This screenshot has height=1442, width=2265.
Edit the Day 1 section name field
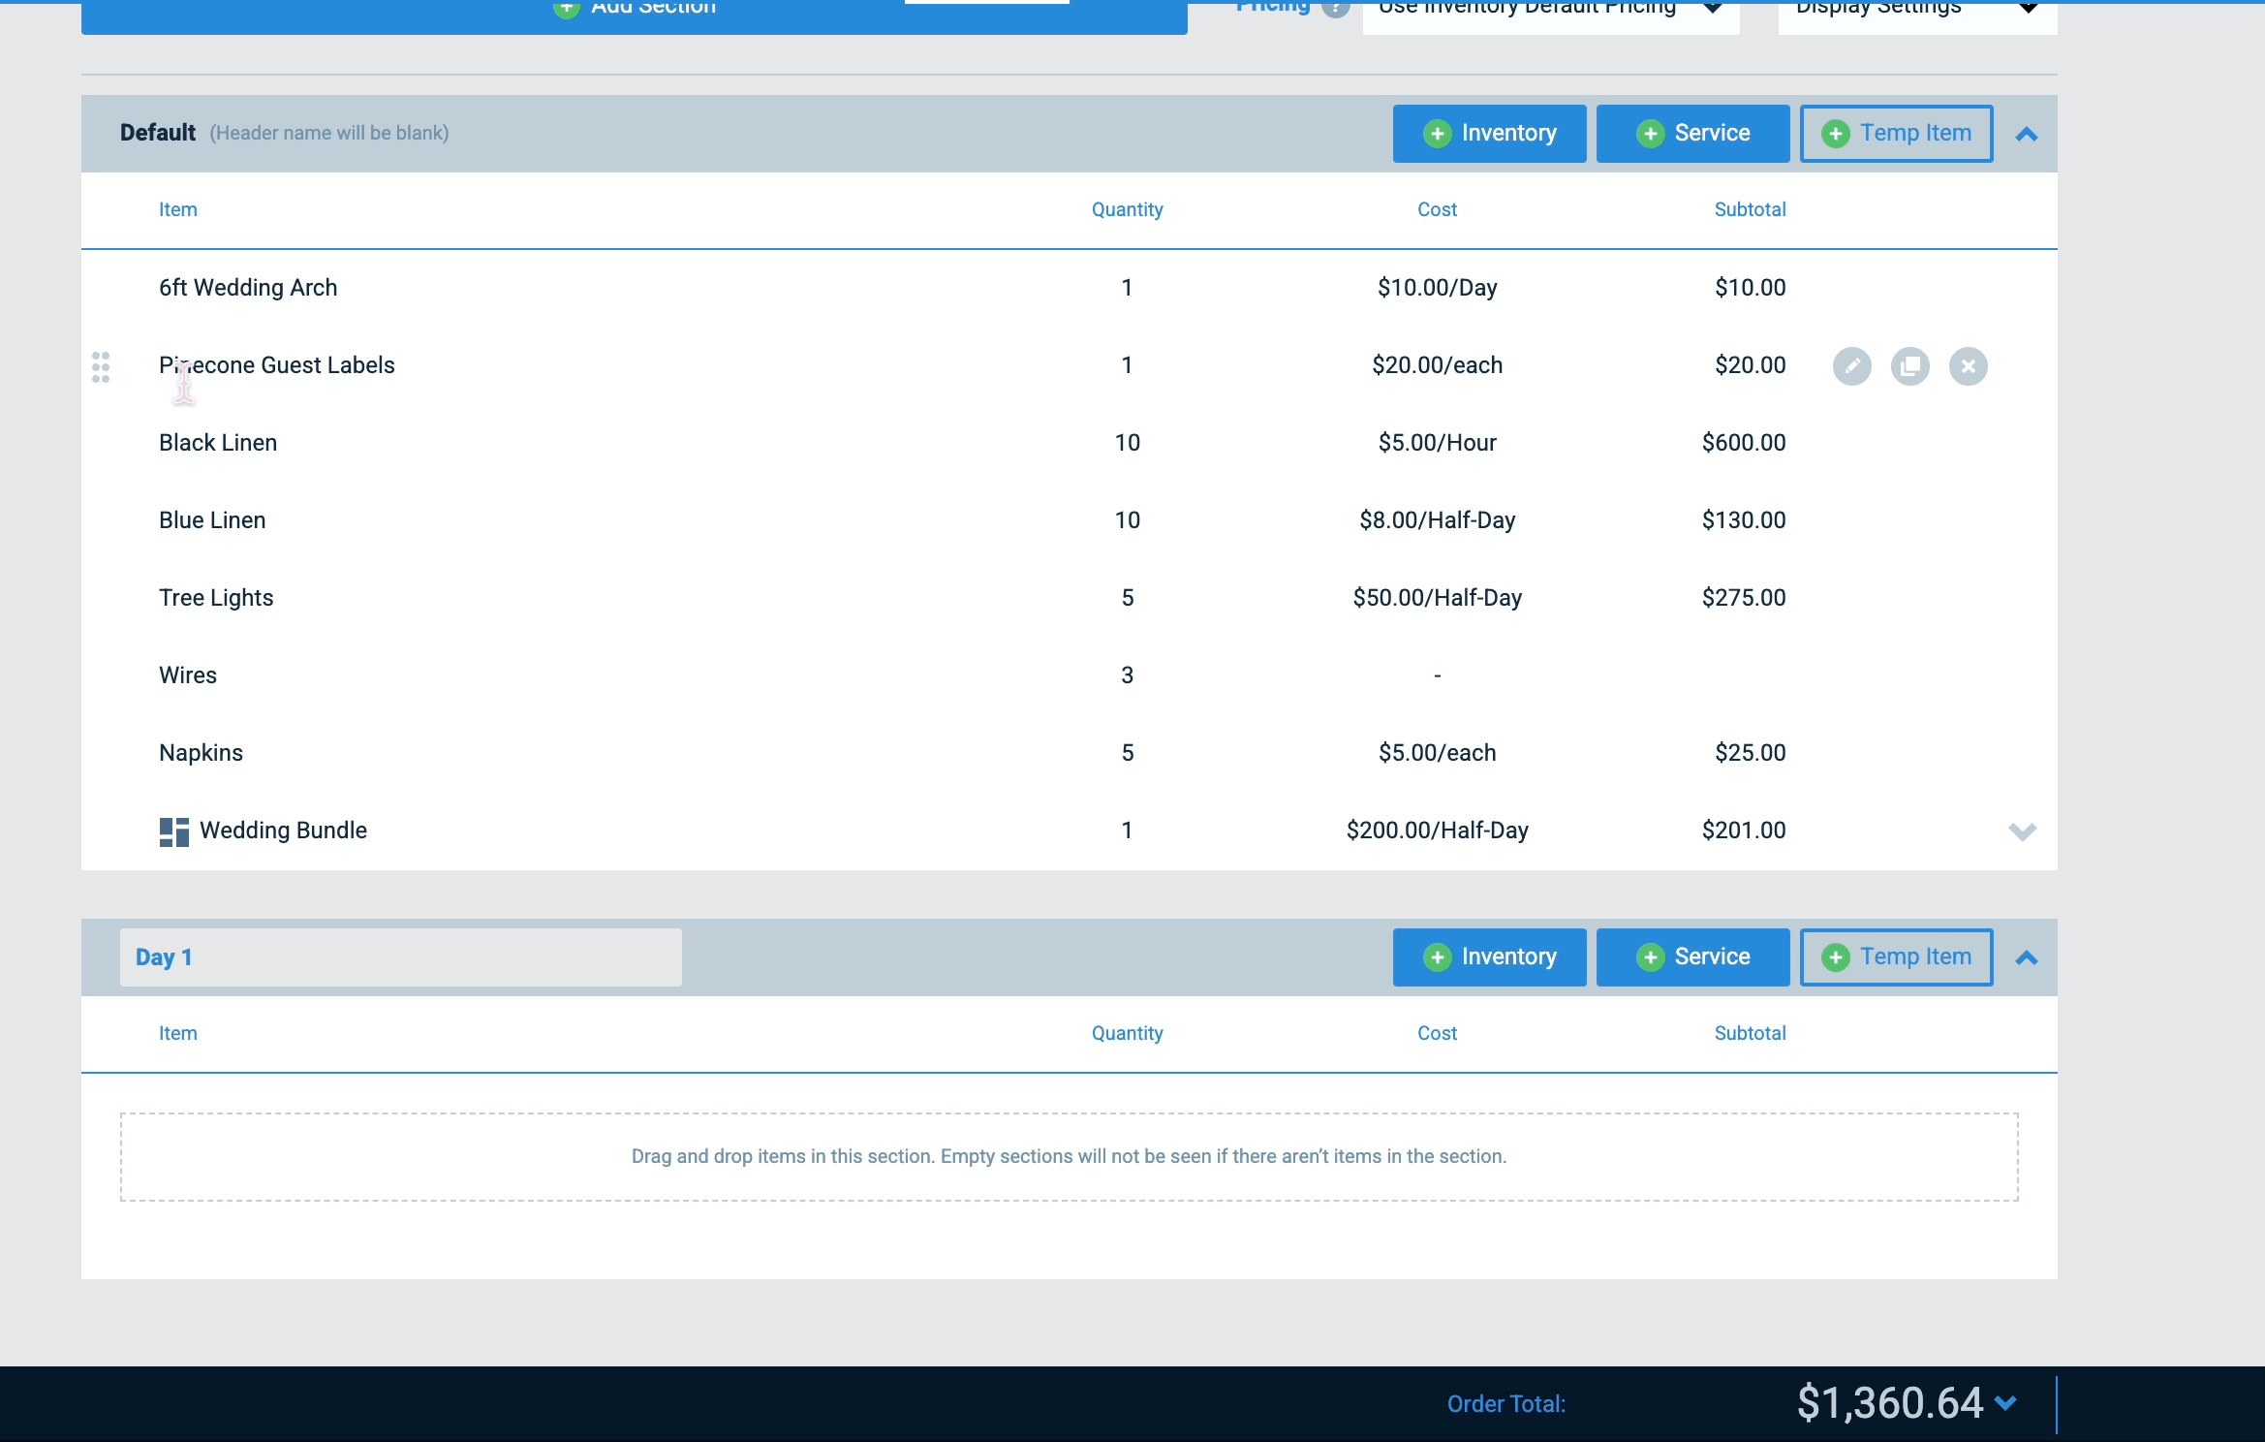400,957
